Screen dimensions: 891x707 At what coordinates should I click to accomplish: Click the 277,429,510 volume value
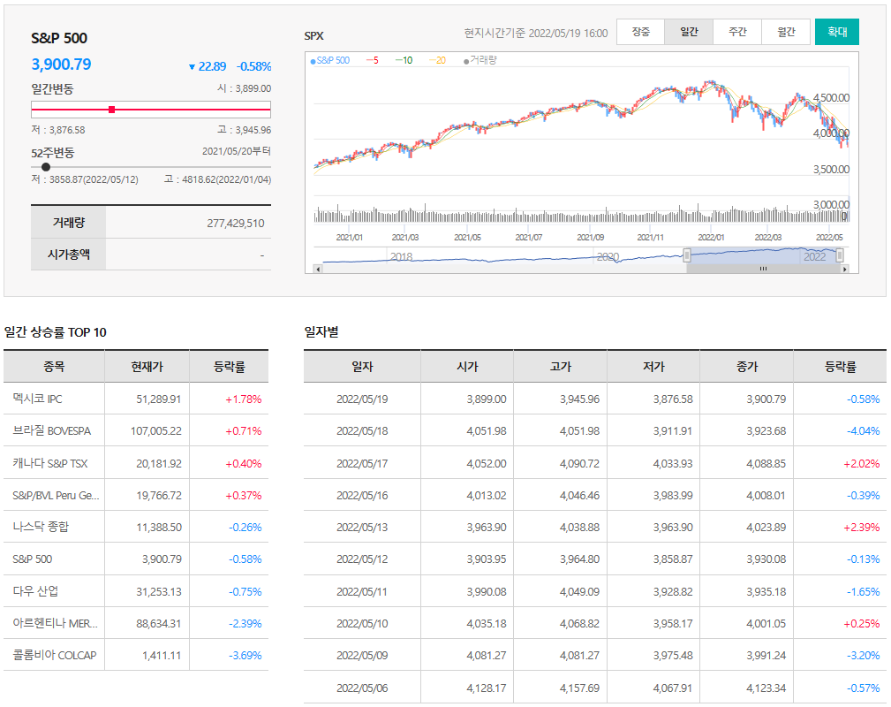(236, 223)
